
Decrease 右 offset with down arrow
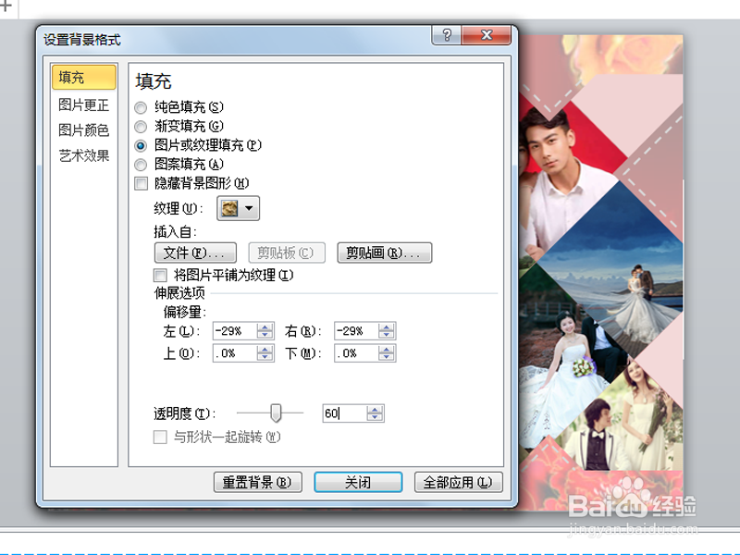click(x=387, y=335)
